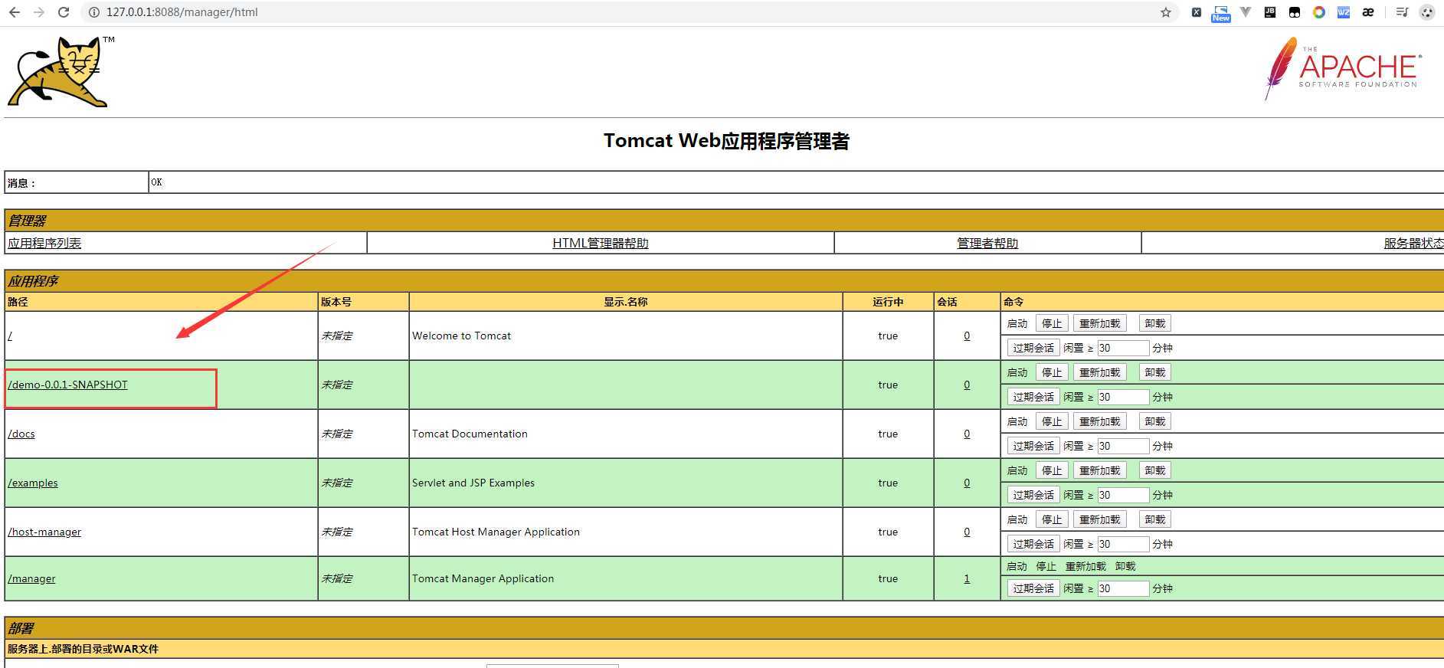View site information icon in address bar
Image resolution: width=1444 pixels, height=668 pixels.
click(x=93, y=12)
